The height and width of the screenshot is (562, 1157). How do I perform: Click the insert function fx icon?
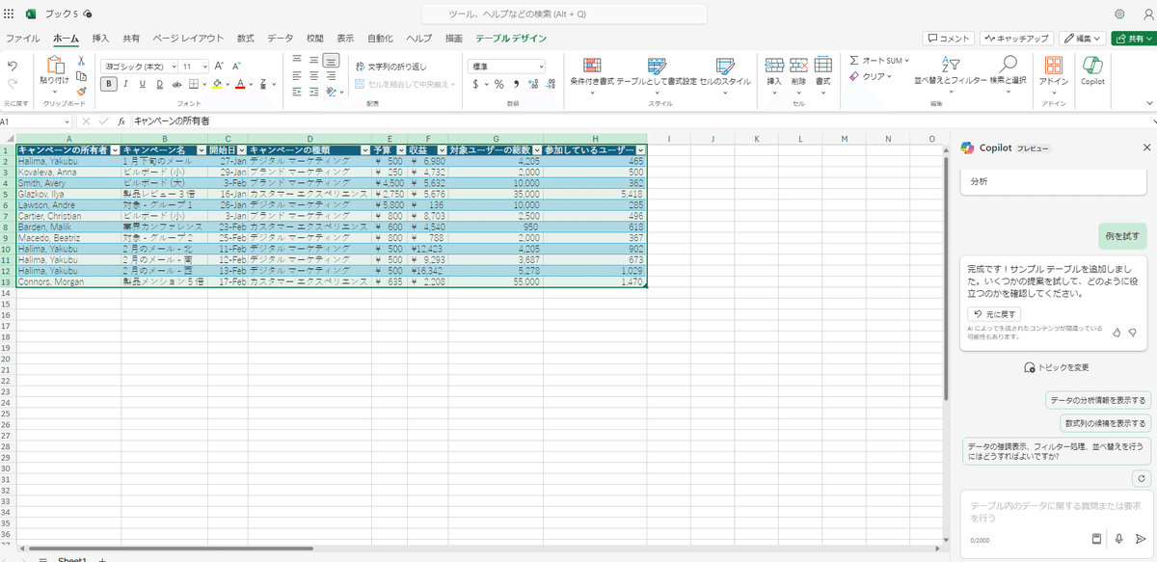[121, 121]
